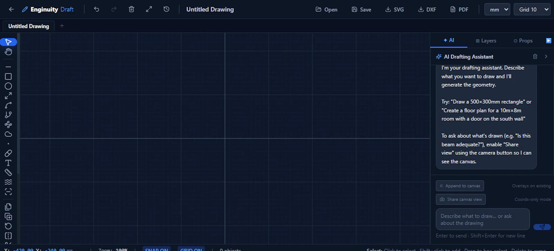Choose the wavy lines tool icon
Viewport: 554px width, 251px height.
point(8,182)
